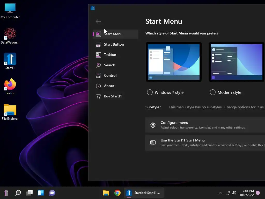Select the DataWagon desktop shortcut
This screenshot has height=199, width=265.
coord(10,36)
